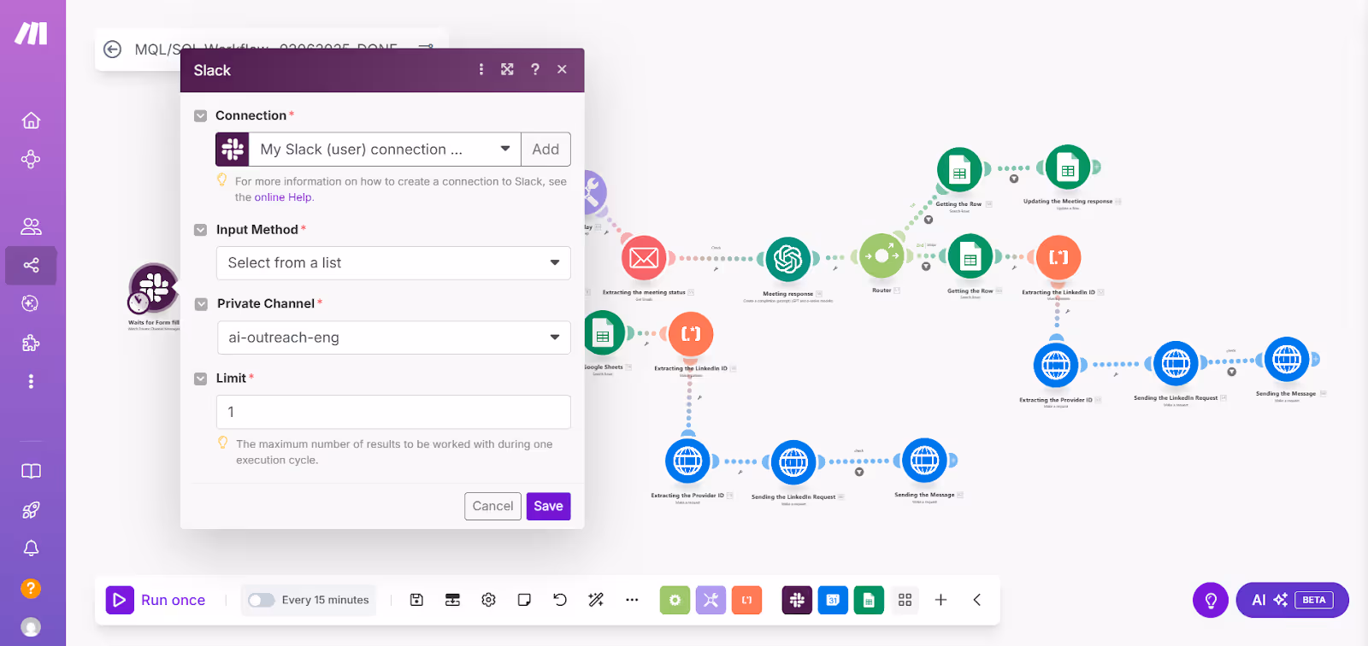
Task: Select the Router module on canvas
Action: coord(882,255)
